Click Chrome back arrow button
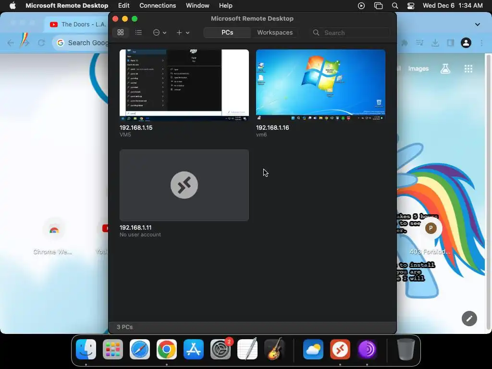The width and height of the screenshot is (492, 369). [11, 43]
